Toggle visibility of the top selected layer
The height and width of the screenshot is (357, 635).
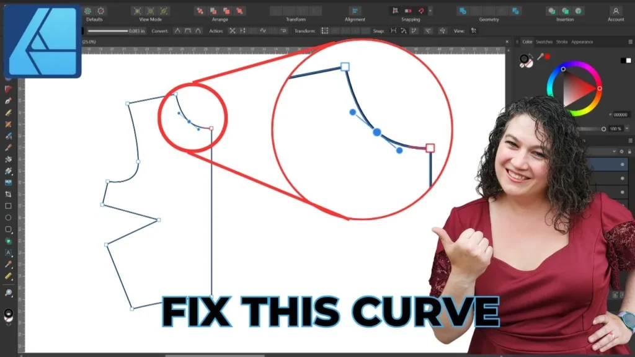tap(623, 164)
